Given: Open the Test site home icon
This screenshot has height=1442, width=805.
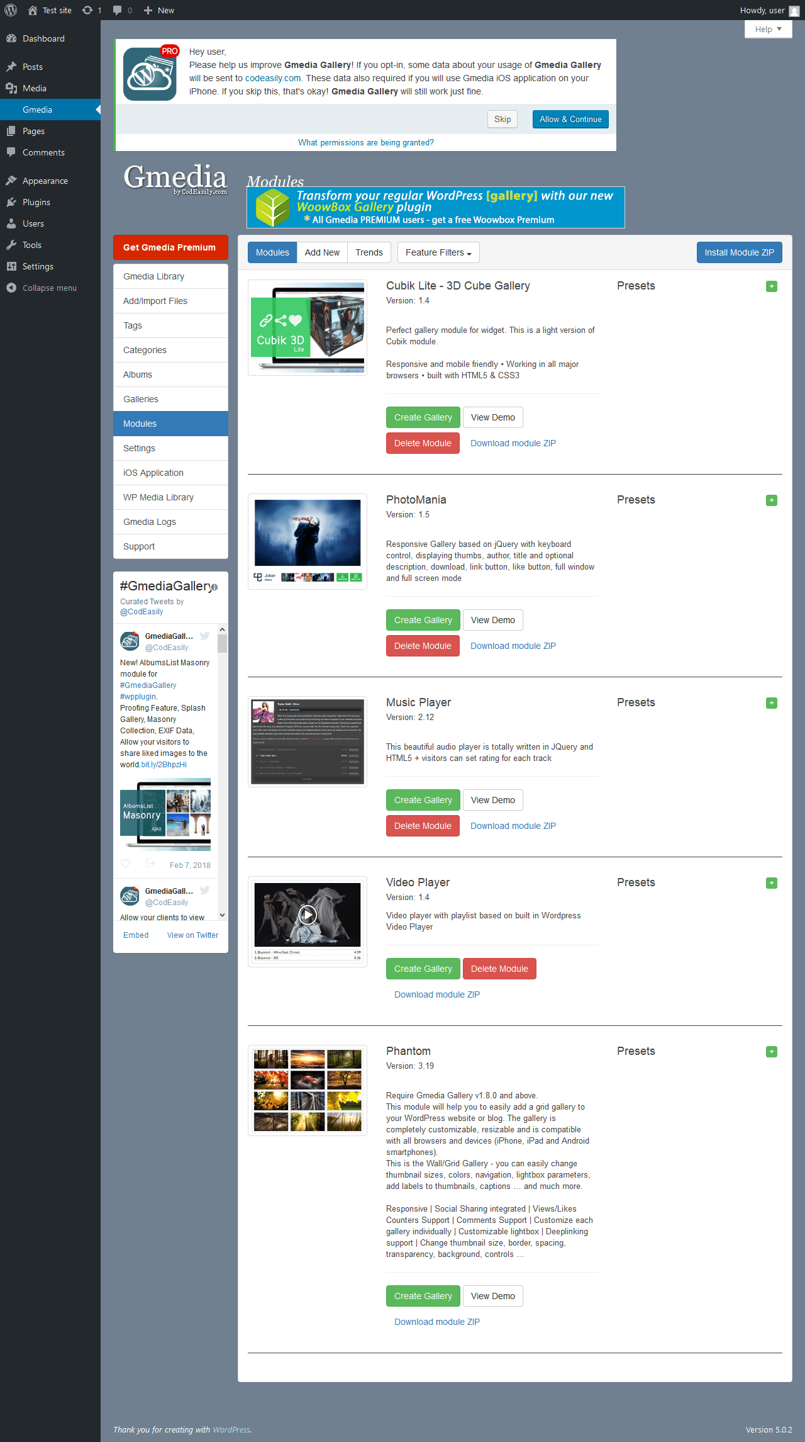Looking at the screenshot, I should coord(33,10).
